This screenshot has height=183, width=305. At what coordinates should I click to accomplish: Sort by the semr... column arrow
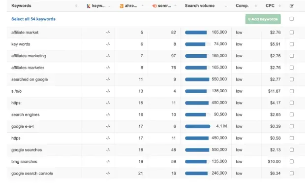click(x=175, y=5)
